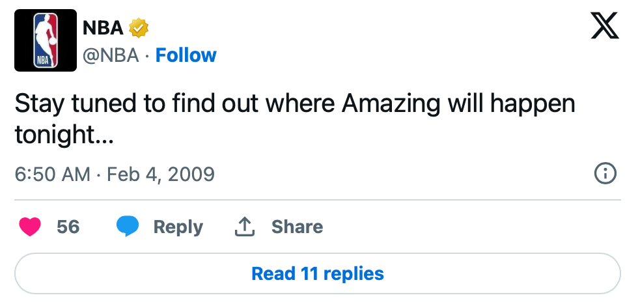Viewport: 638px width, 306px height.
Task: Like the tweet with the heart icon
Action: (30, 227)
